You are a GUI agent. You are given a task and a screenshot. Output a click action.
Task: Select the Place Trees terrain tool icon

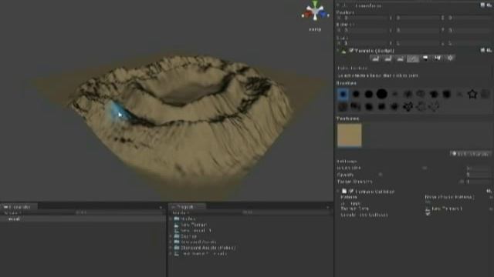425,58
